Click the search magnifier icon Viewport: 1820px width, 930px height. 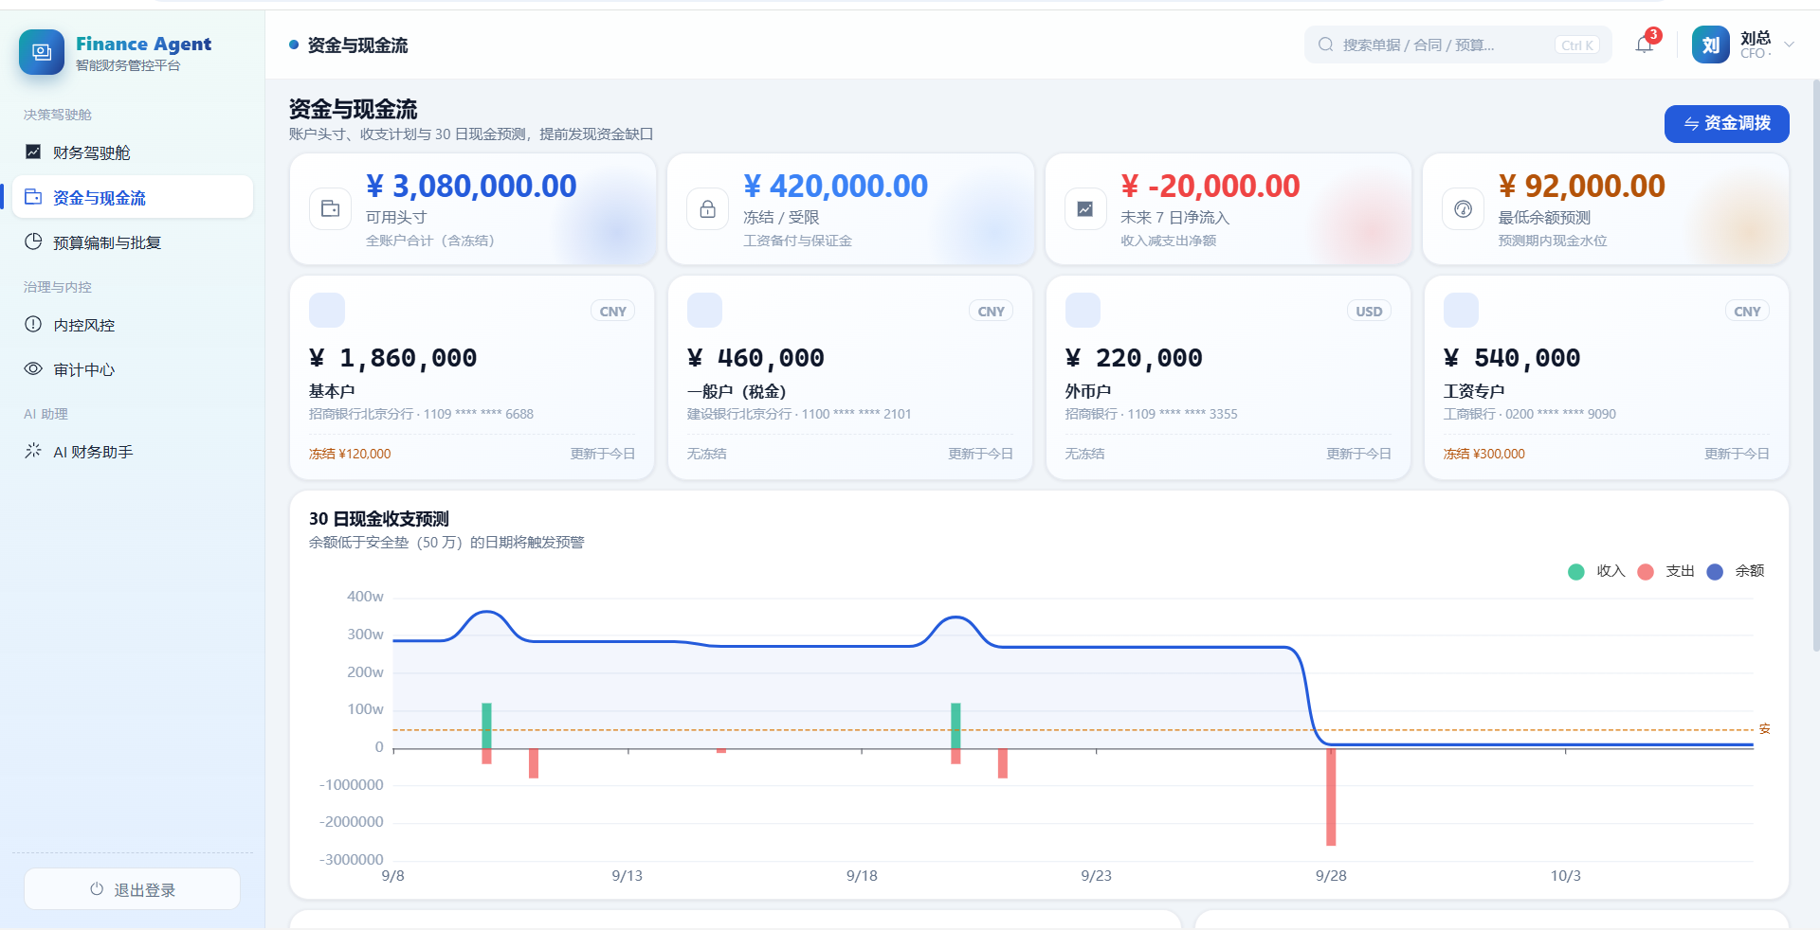(x=1326, y=45)
